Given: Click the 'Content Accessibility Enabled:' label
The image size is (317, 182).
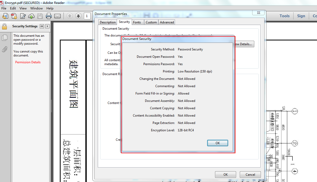Looking at the screenshot, I should point(154,116).
